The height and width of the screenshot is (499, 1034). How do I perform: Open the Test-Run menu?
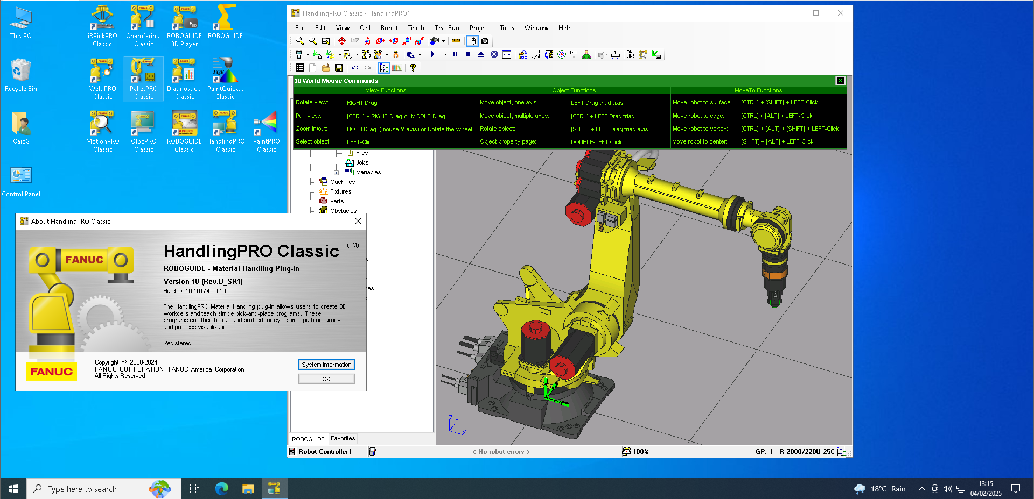click(446, 28)
